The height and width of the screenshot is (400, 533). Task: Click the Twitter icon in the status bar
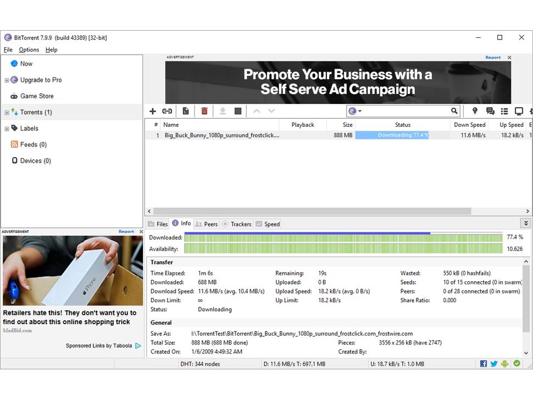point(495,363)
